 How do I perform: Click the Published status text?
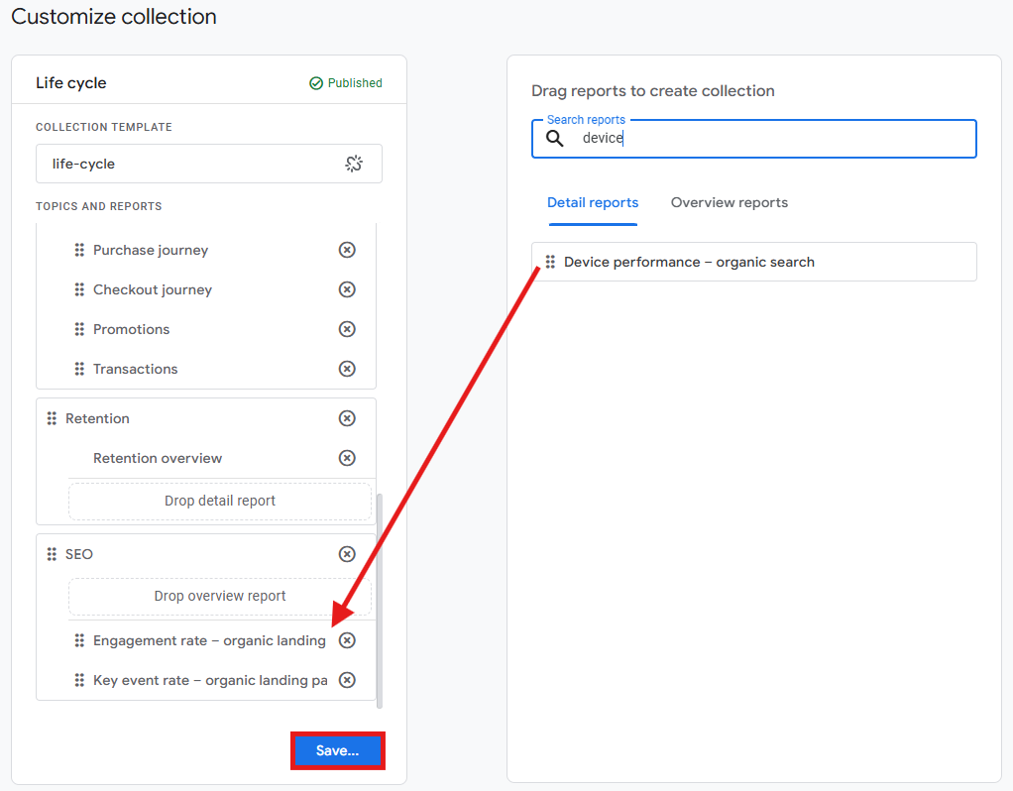click(355, 83)
